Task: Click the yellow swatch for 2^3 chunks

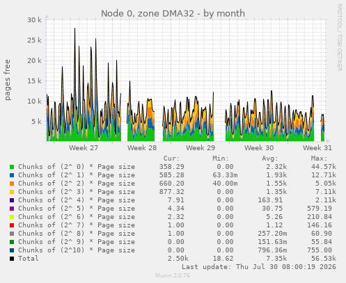Action: point(12,192)
